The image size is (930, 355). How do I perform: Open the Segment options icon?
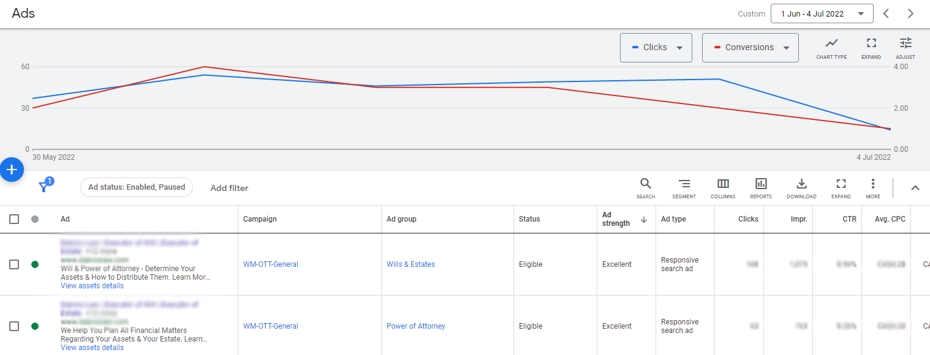point(684,184)
